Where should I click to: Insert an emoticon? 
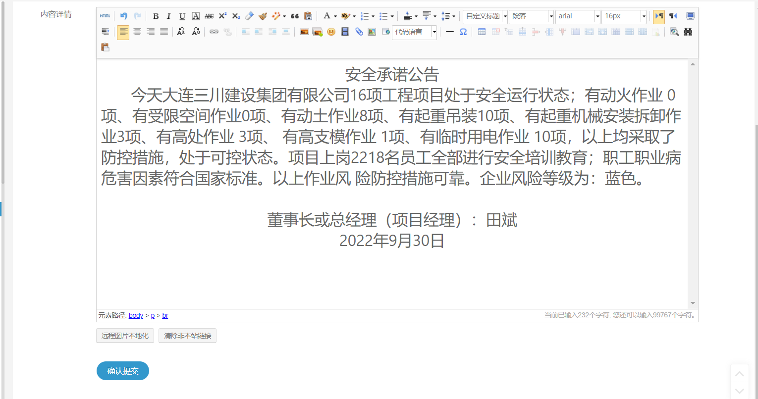coord(331,32)
